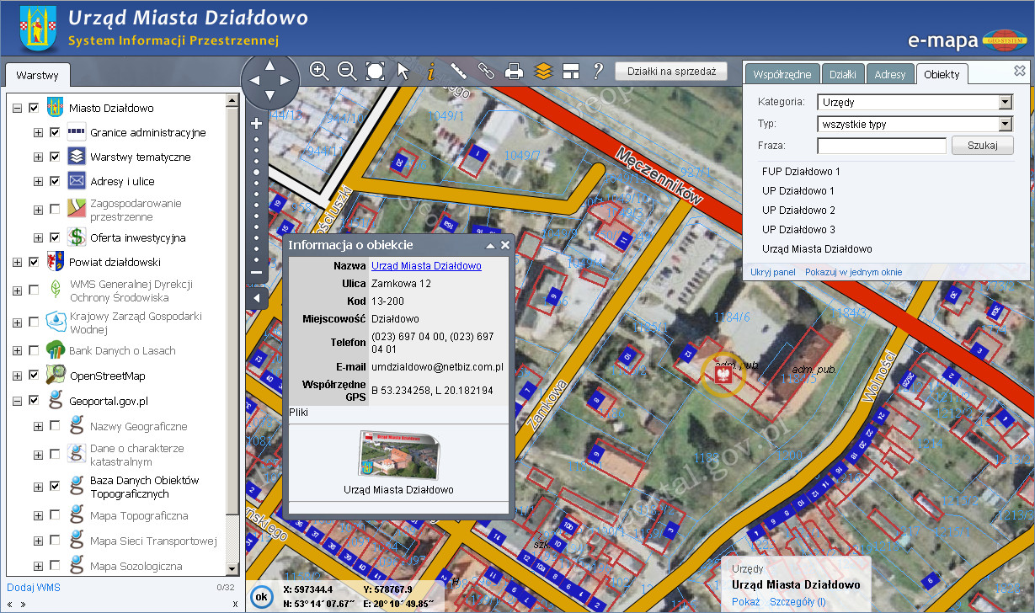
Task: Click the map zoom level slider handle
Action: [x=257, y=173]
